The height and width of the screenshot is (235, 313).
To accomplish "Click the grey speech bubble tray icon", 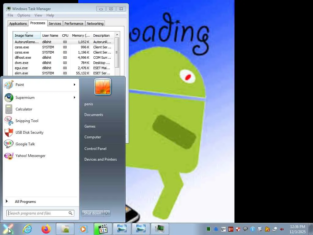I will point(245,229).
